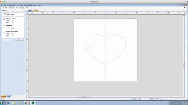Click the Selected vectors heading text
This screenshot has width=188, height=105.
pyautogui.click(x=11, y=19)
